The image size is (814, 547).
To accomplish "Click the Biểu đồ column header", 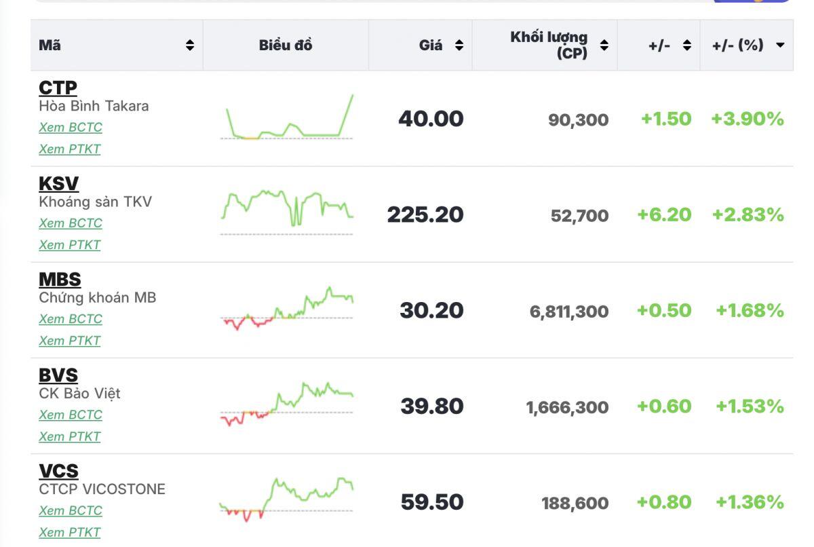I will [x=286, y=45].
